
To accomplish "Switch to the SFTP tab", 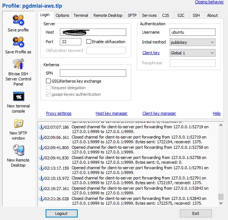I will click(132, 15).
